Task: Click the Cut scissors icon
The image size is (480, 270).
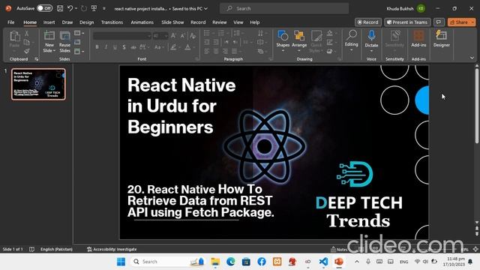Action: point(27,33)
